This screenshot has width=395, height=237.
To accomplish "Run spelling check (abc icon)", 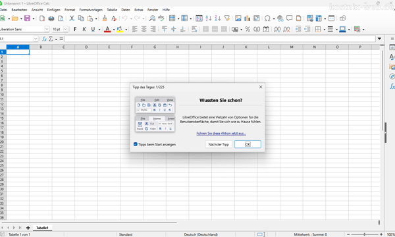I will pyautogui.click(x=161, y=18).
